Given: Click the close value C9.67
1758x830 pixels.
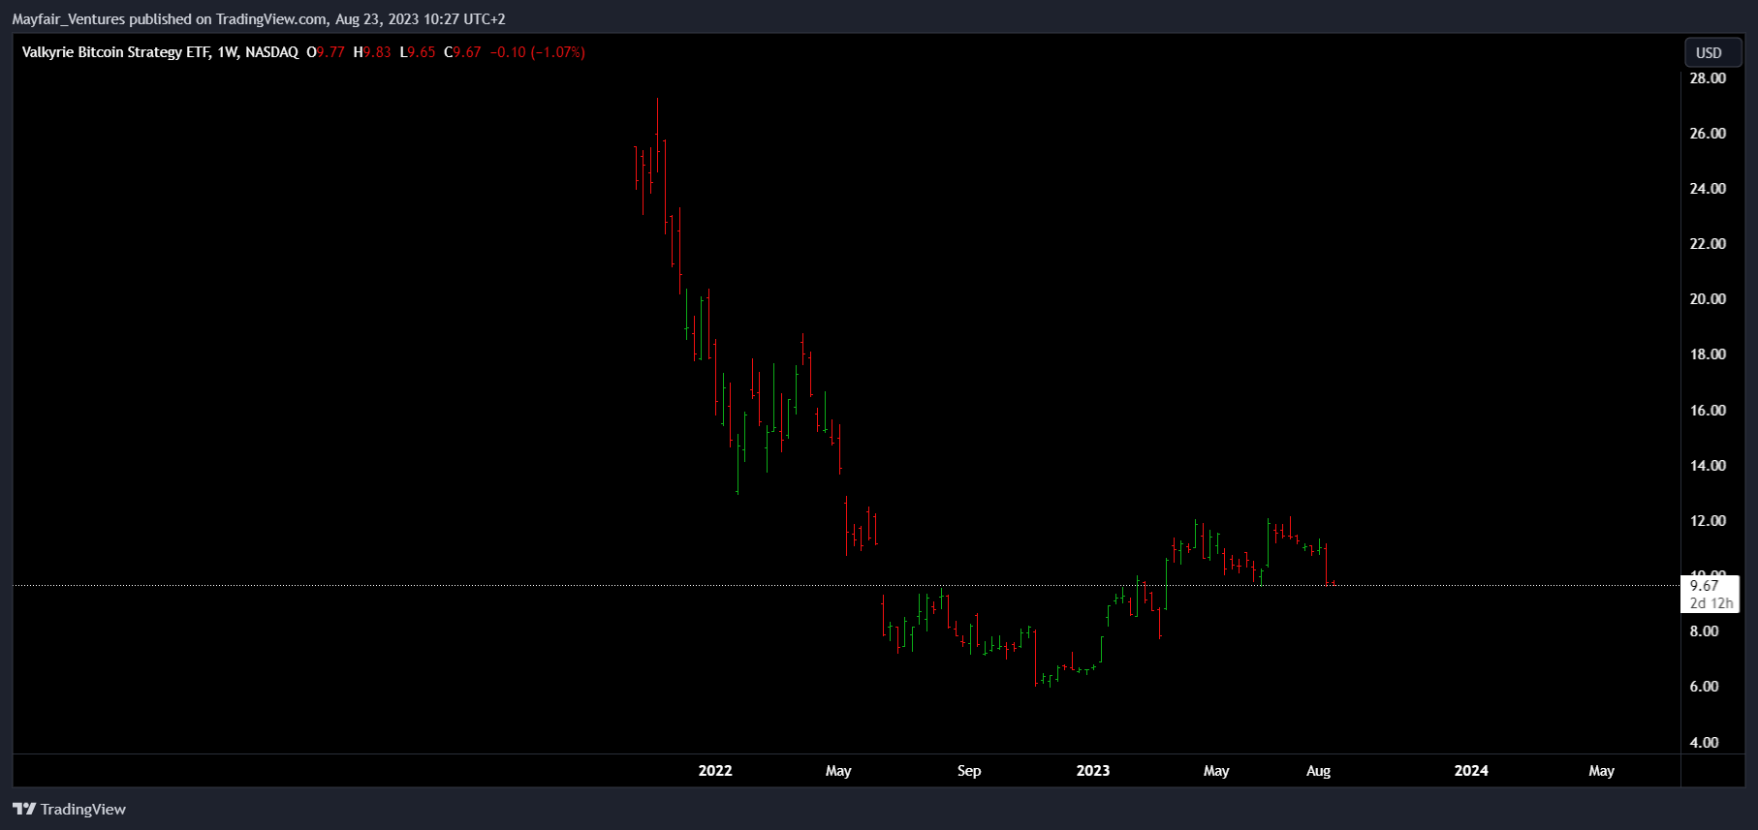Looking at the screenshot, I should (462, 52).
